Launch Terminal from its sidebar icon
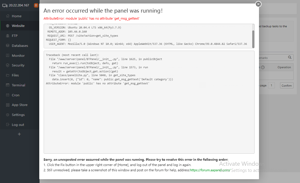Viewport: 300px width, 183px height. tap(8, 85)
